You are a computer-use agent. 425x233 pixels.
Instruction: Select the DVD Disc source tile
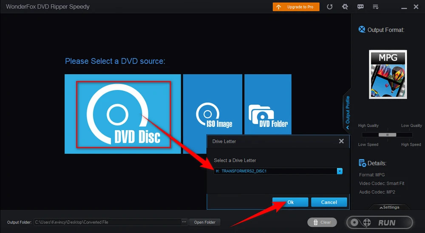[x=122, y=114]
